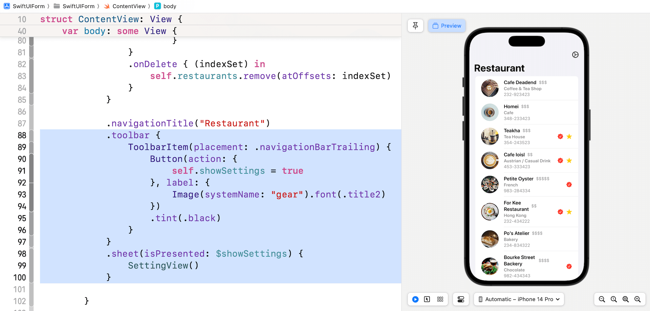Click the red check-in badge on Petite Oyster
Screen dimensions: 650x311
pyautogui.click(x=569, y=184)
